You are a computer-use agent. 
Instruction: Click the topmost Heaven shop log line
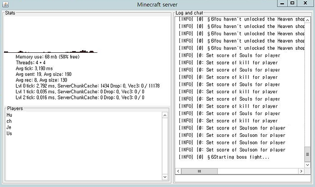(x=241, y=19)
